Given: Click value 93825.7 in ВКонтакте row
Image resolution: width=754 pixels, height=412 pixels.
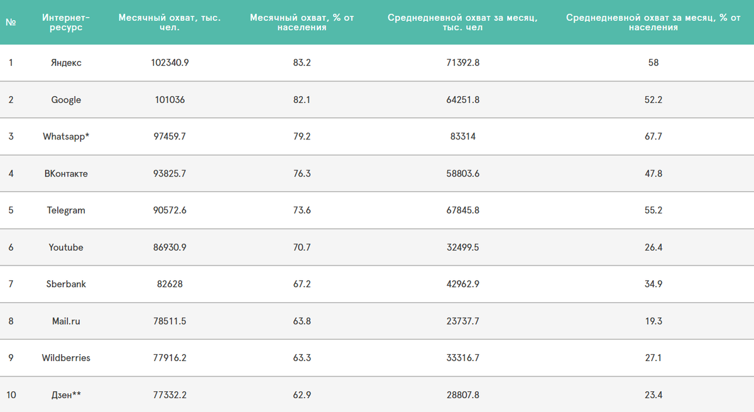Looking at the screenshot, I should pos(170,173).
